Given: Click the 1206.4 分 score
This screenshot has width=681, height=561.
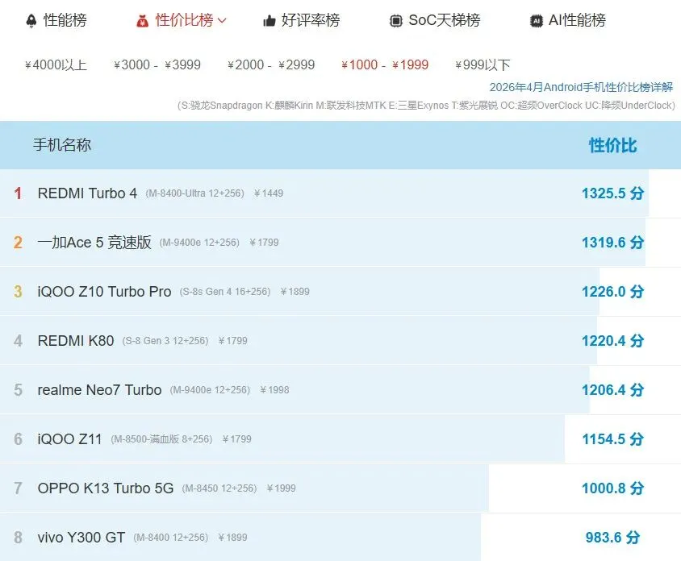Looking at the screenshot, I should (612, 389).
